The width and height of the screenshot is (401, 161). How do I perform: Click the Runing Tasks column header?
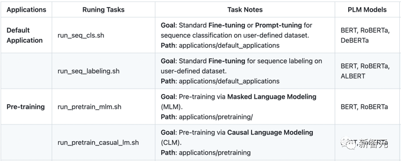[103, 10]
